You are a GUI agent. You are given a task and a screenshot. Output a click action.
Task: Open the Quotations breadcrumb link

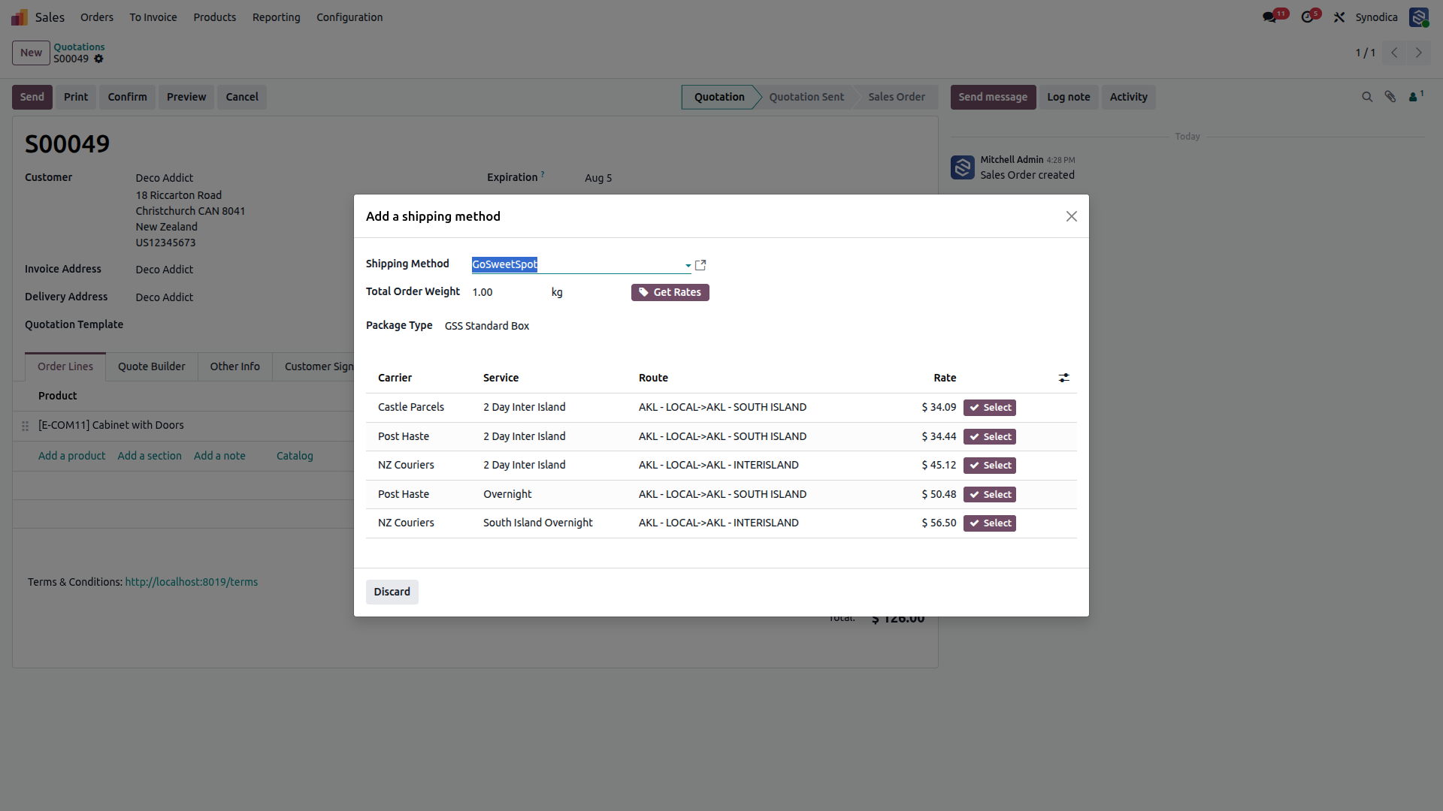79,47
